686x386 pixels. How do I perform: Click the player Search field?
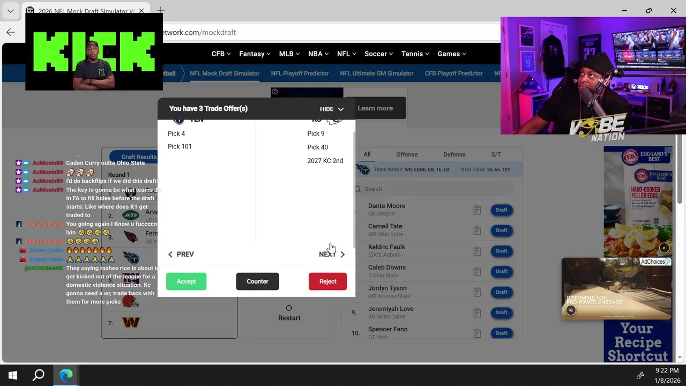(434, 189)
